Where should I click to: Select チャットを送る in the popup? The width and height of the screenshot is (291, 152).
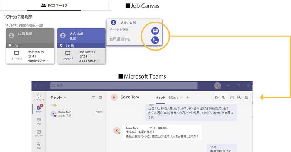point(119,30)
